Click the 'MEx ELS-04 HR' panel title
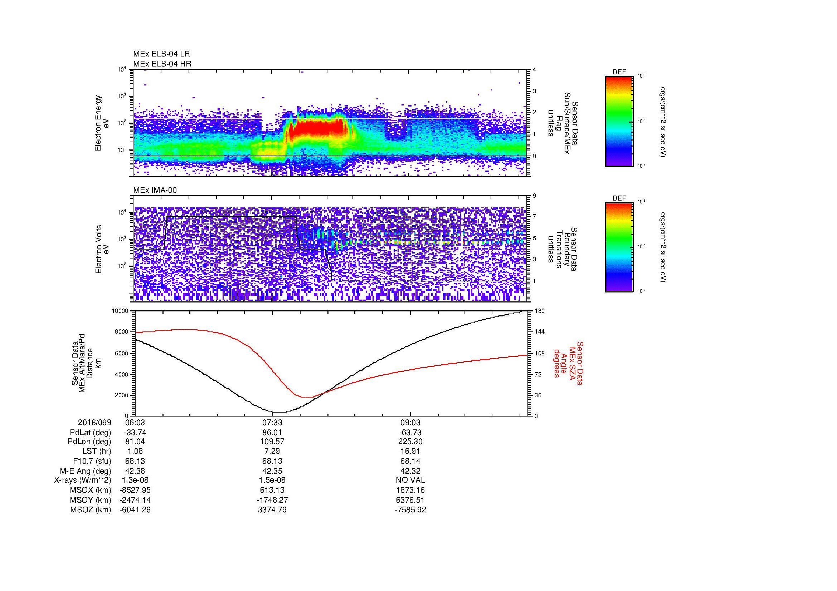Viewport: 837px width, 591px height. tap(162, 64)
